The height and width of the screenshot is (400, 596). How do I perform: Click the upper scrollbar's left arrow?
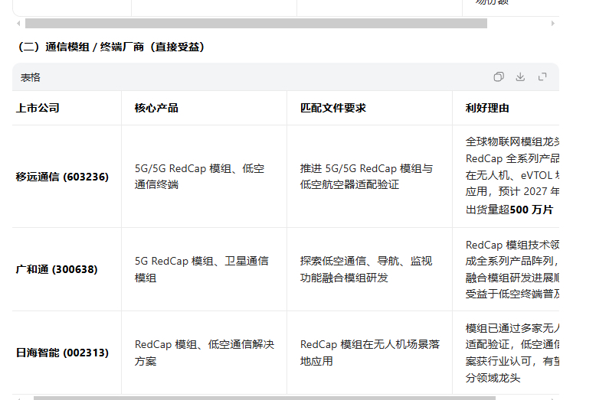(x=18, y=24)
